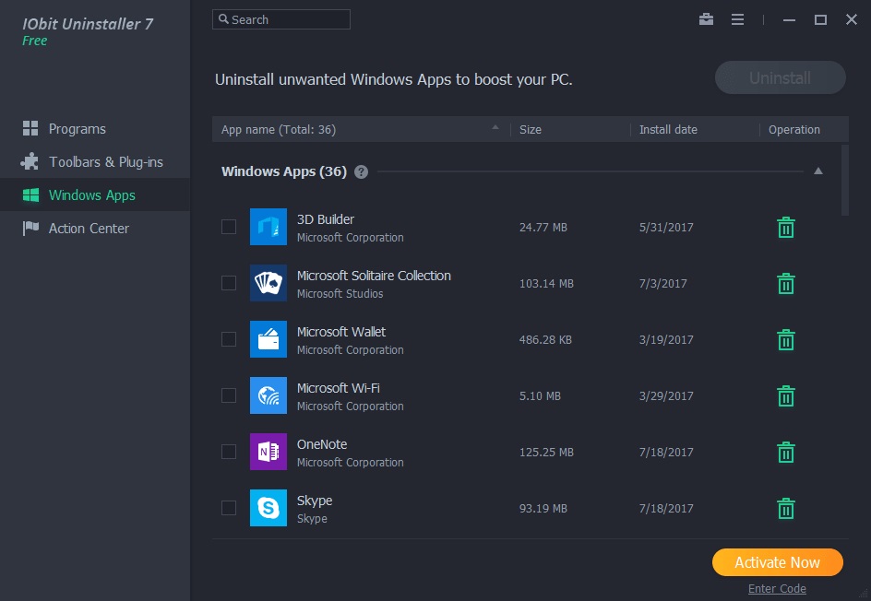The height and width of the screenshot is (601, 871).
Task: Mark the Microsoft Wi-Fi checkbox
Action: coord(229,395)
